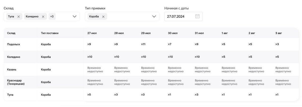The height and width of the screenshot is (107, 302).
Task: Remove the Тула warehouse chip
Action: click(x=19, y=16)
